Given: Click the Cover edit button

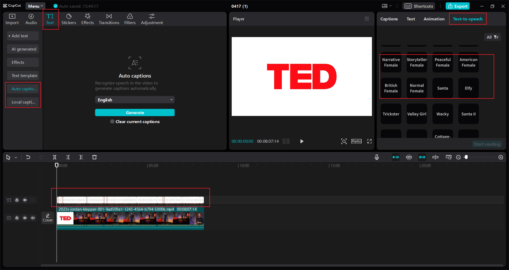Looking at the screenshot, I should point(48,218).
